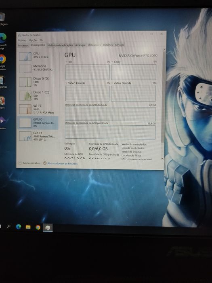Open the Serviços tab
The height and width of the screenshot is (283, 212).
click(x=120, y=45)
